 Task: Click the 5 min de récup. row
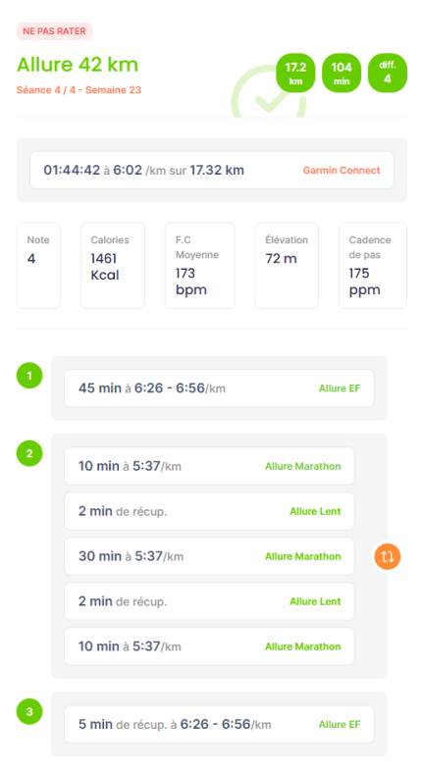pyautogui.click(x=219, y=724)
